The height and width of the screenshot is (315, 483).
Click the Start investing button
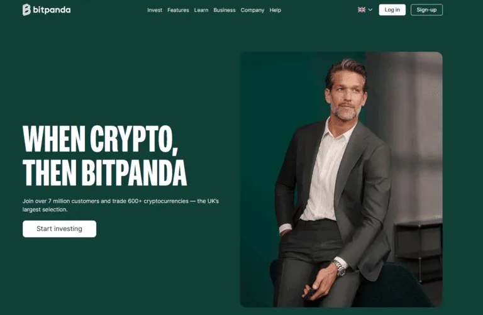[60, 229]
